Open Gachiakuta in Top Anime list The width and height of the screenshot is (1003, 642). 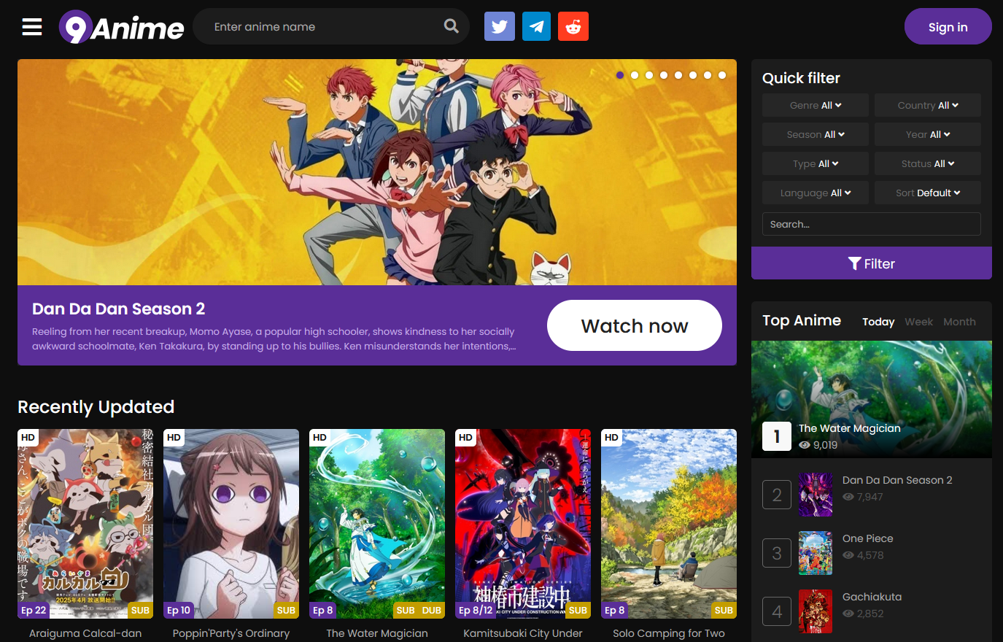872,597
